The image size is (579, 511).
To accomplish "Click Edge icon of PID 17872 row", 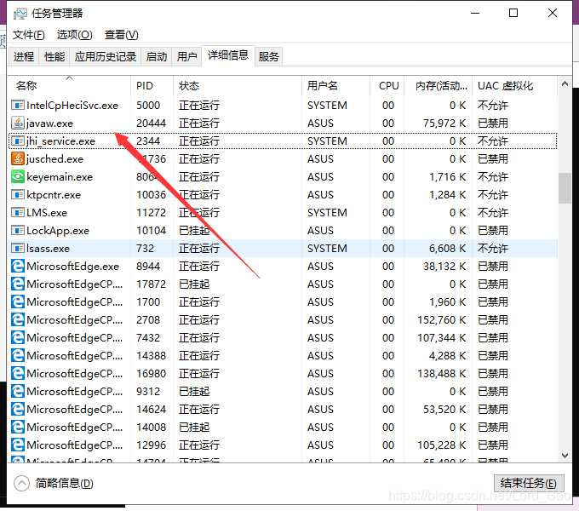I will [17, 284].
